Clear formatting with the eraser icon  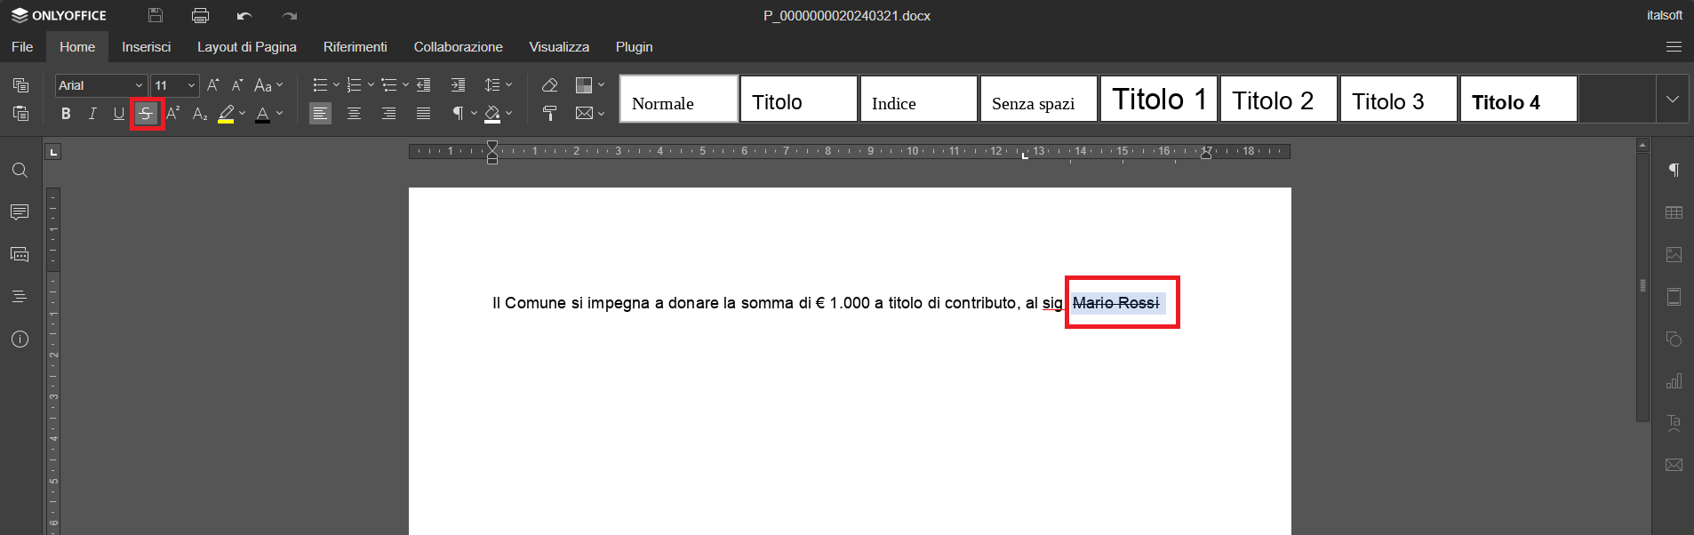tap(549, 85)
